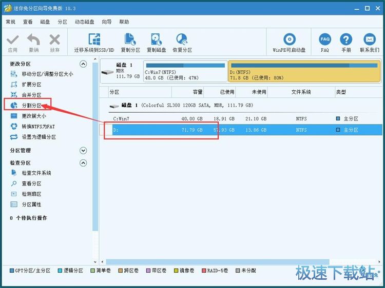
Task: Select Convert NTFS to FAT (转换NTFS为FAT)
Action: 38,127
